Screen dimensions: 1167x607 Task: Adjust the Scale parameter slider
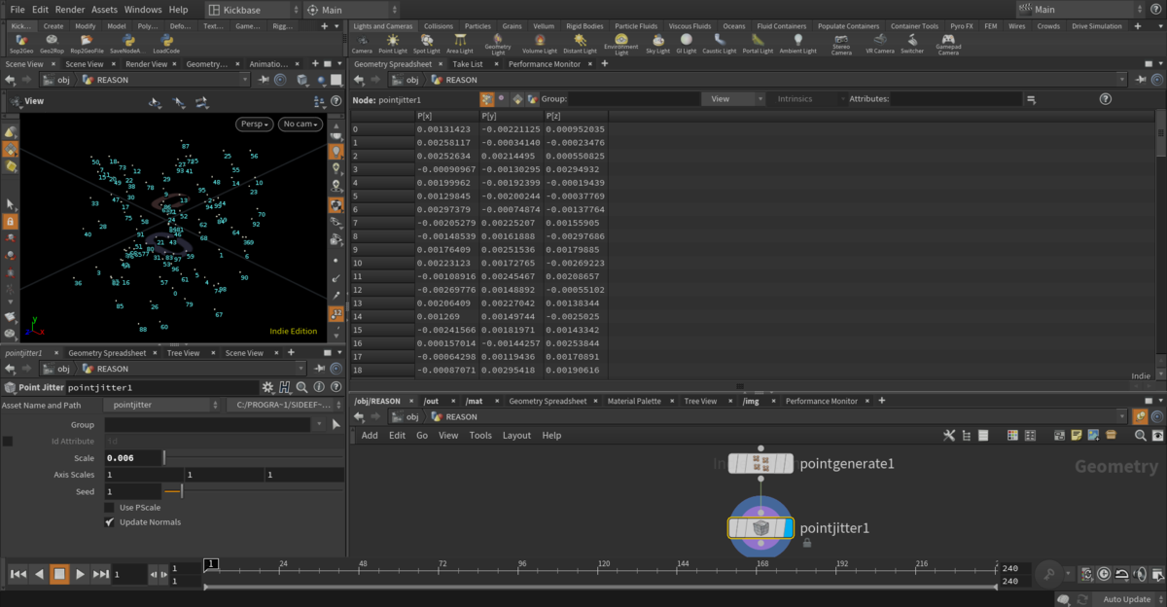254,458
